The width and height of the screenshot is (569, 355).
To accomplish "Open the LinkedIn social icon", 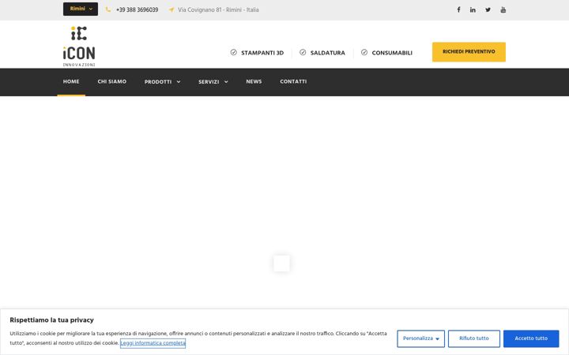I will 473,9.
